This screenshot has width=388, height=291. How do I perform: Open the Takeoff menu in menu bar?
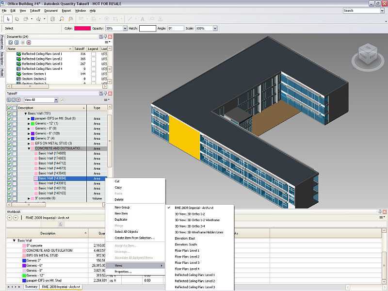pos(35,10)
